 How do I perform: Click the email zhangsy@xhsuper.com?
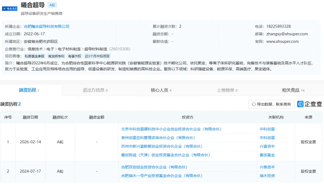tap(287, 34)
